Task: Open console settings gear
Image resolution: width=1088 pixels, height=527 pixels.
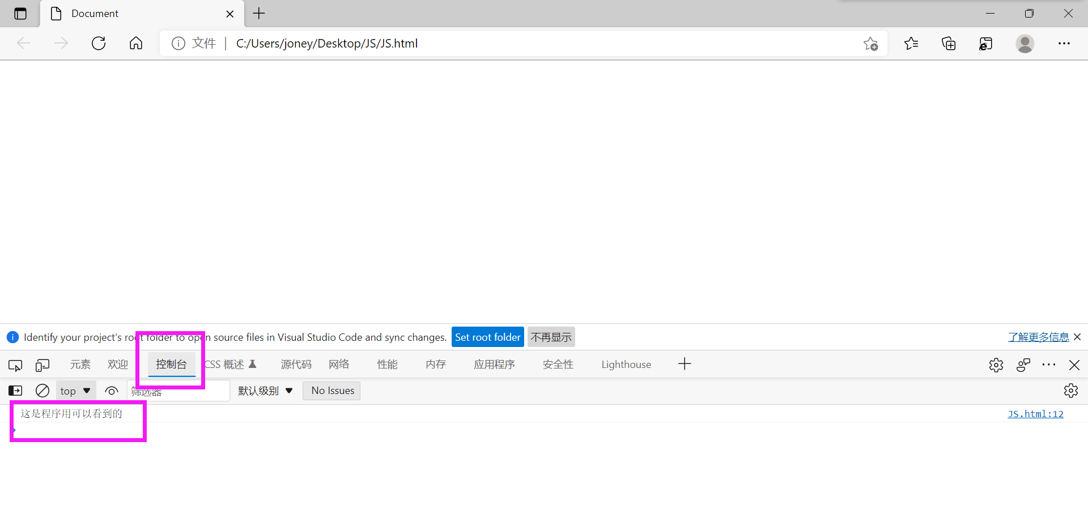Action: tap(1071, 391)
